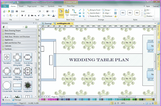Toggle Underline formatting
The image size is (161, 106).
tap(29, 16)
